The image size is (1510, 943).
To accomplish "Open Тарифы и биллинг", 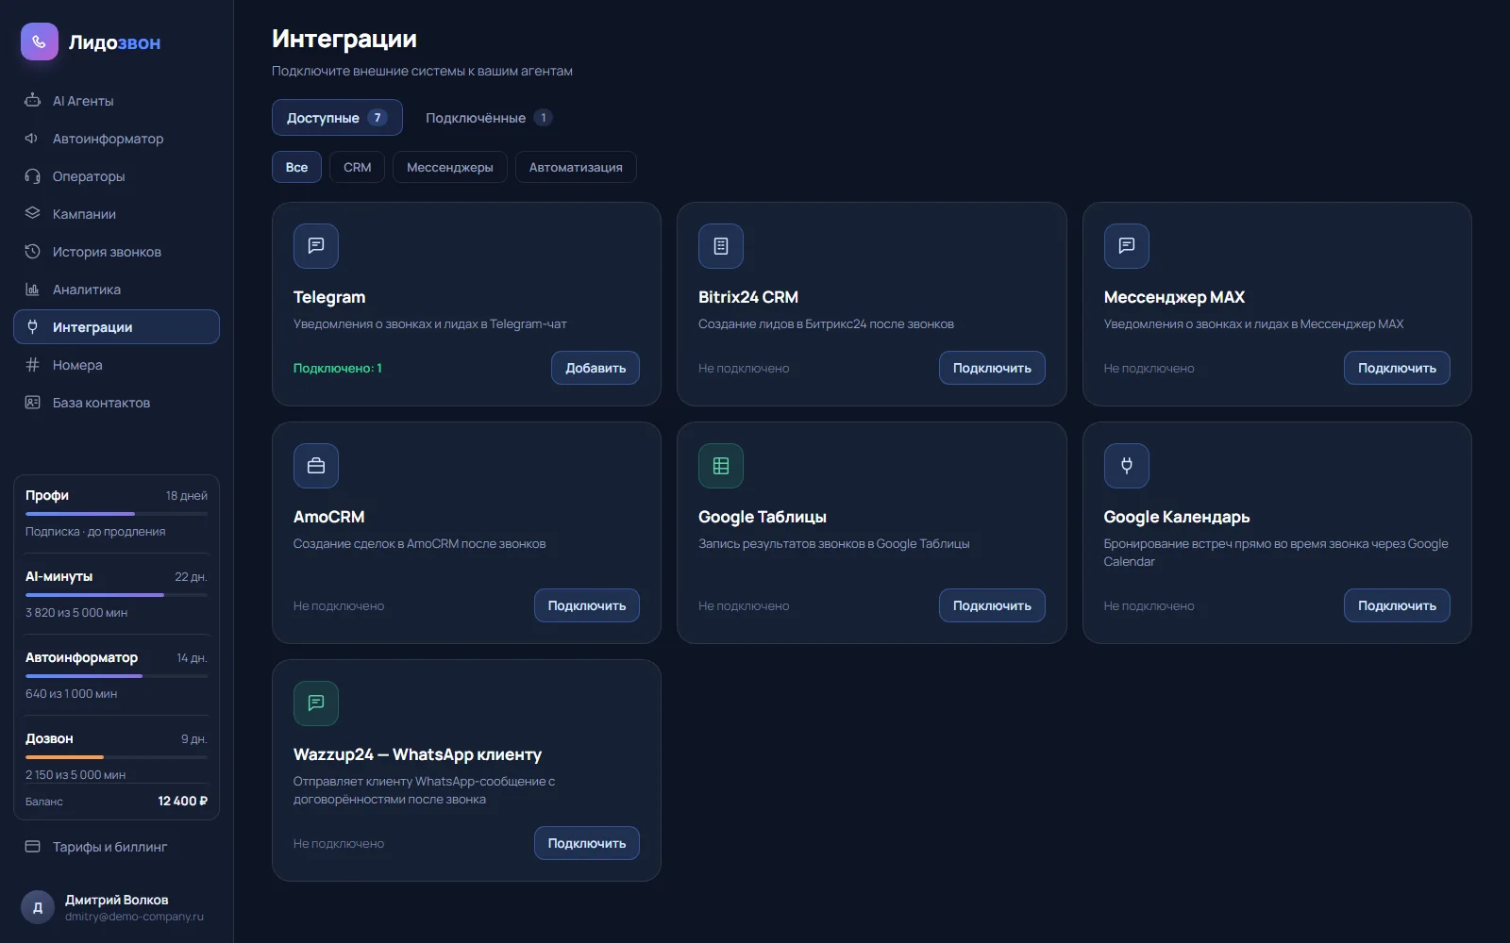I will (116, 846).
